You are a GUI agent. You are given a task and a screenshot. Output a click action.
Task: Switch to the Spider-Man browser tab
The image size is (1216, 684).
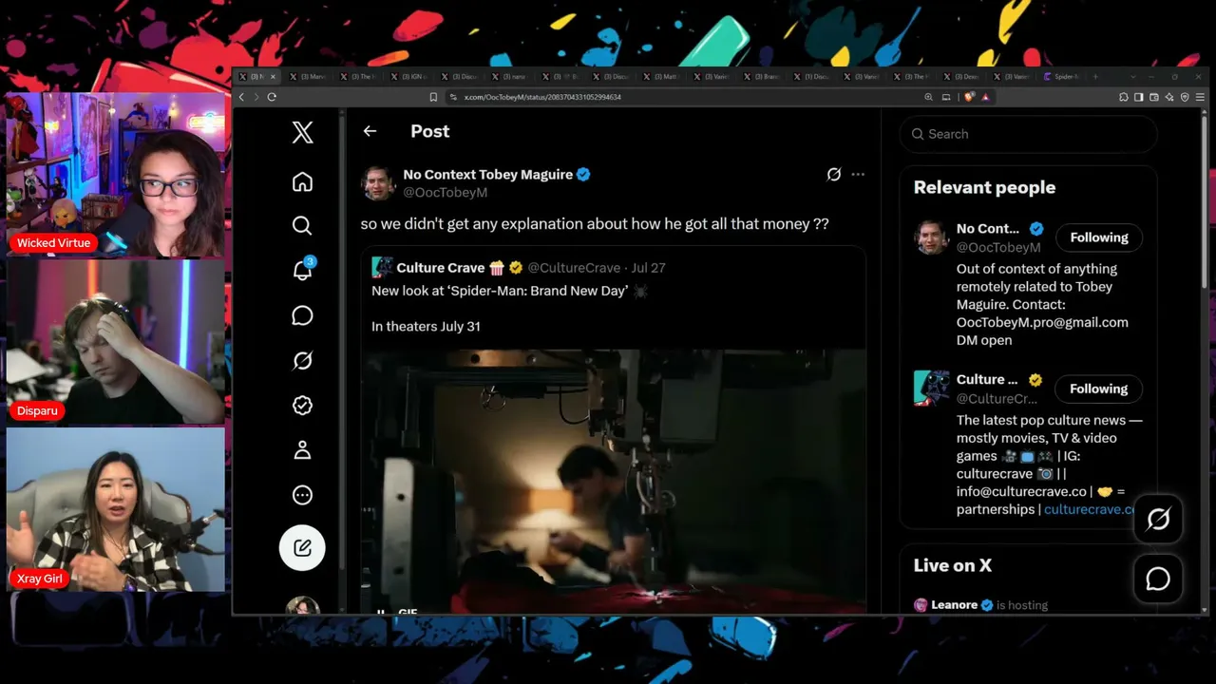(x=1062, y=76)
